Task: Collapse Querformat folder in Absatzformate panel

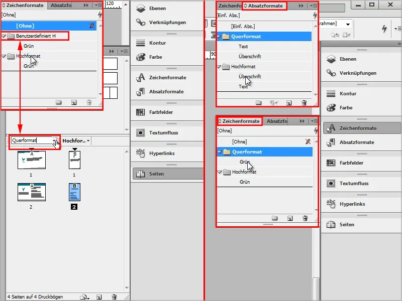Action: [x=219, y=37]
